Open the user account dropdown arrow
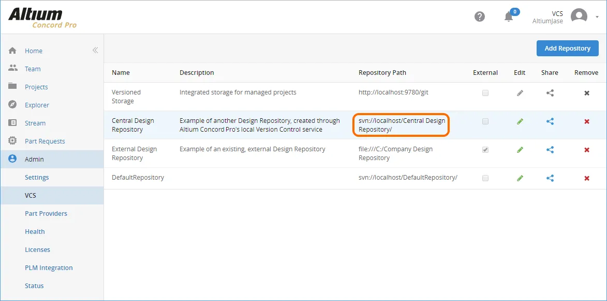 click(597, 17)
